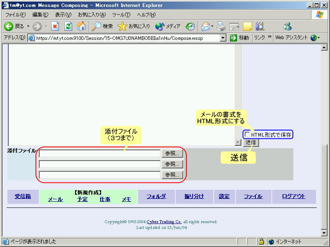Click the Stop loading icon

click(x=55, y=26)
